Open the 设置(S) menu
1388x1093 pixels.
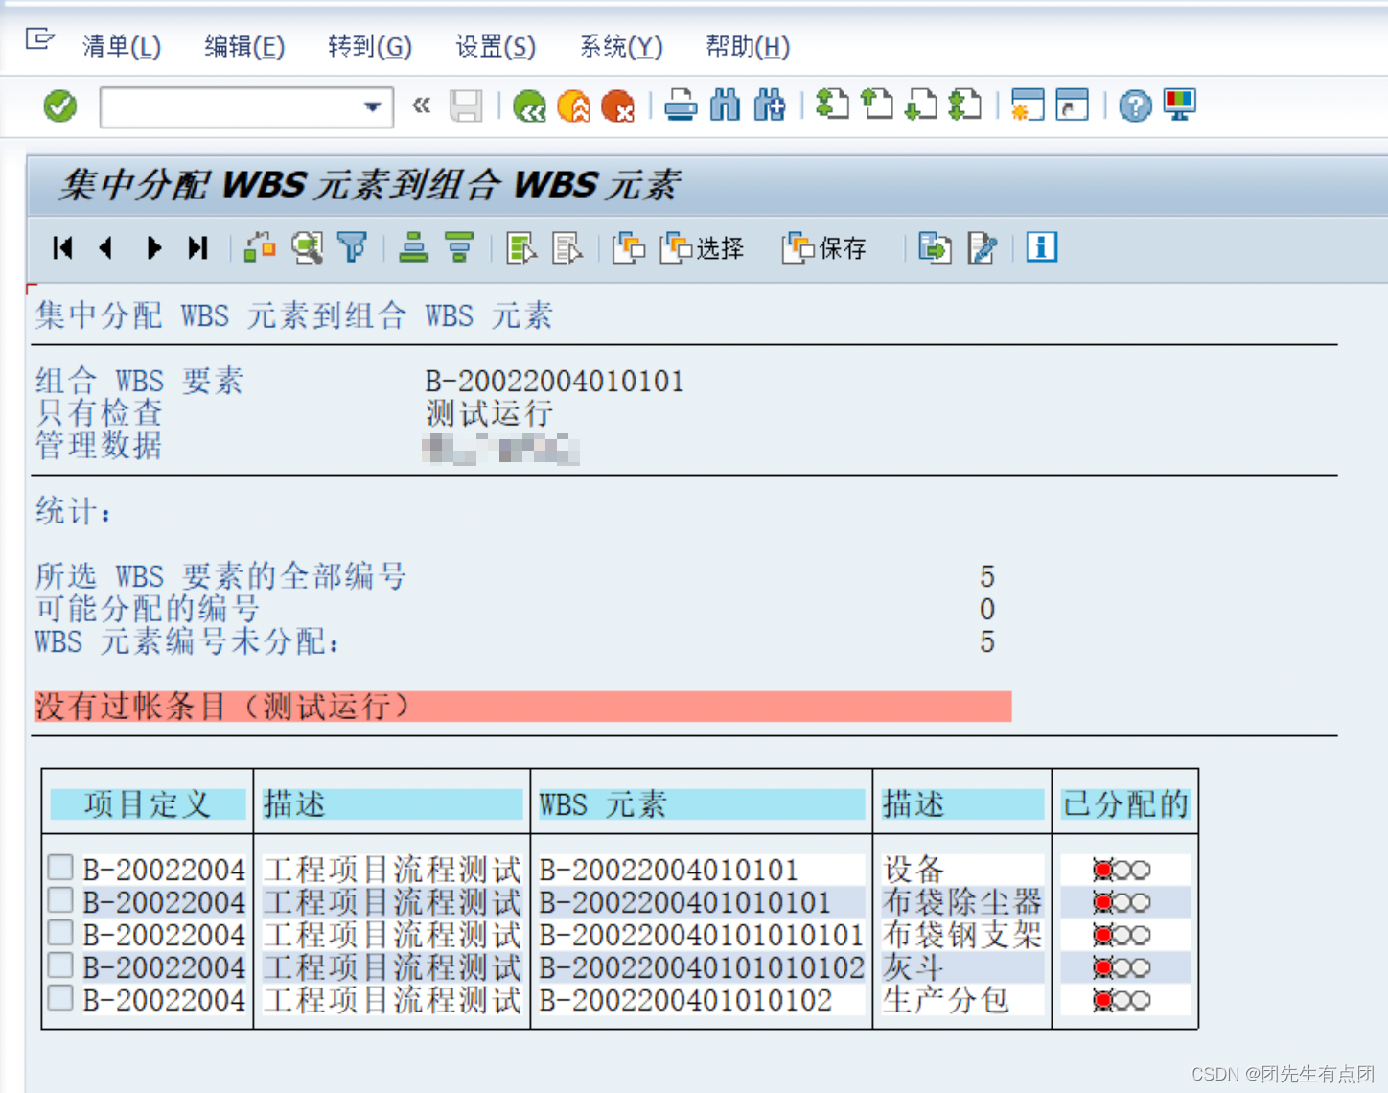[494, 47]
